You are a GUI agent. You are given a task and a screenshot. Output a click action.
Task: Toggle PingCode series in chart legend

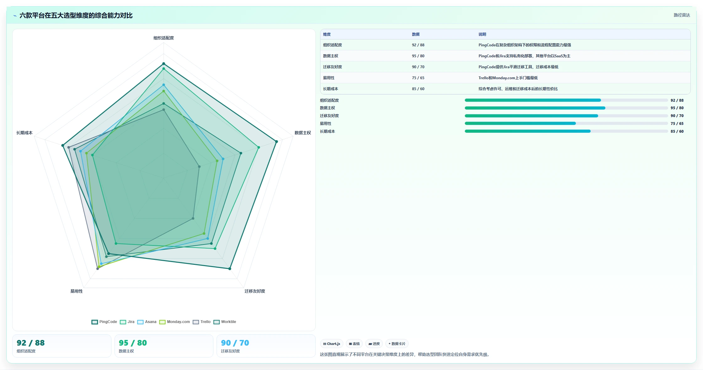click(x=104, y=322)
